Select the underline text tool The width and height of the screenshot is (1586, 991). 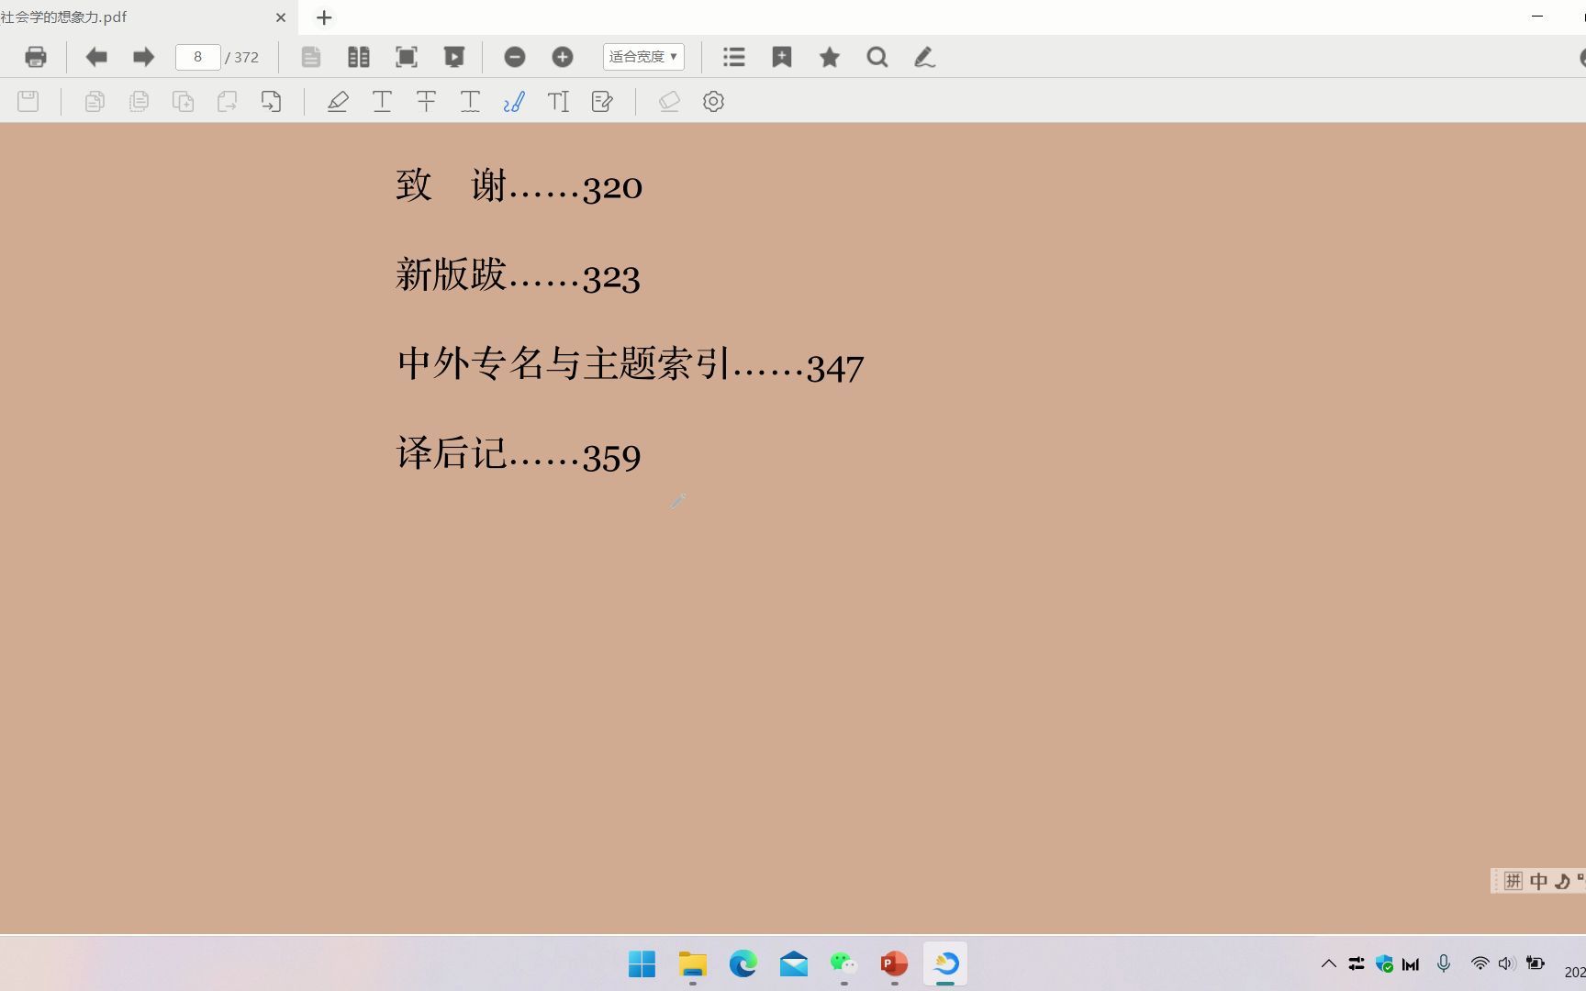click(382, 101)
